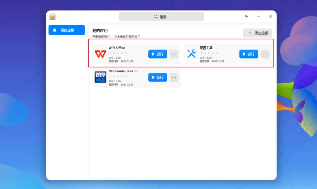Viewport: 317px width, 189px height.
Task: Open more options for WPS Office
Action: click(174, 54)
